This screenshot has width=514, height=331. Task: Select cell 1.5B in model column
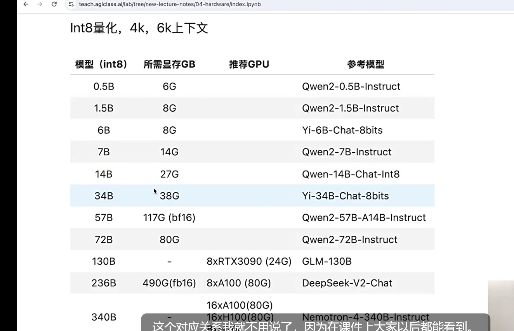[x=104, y=108]
